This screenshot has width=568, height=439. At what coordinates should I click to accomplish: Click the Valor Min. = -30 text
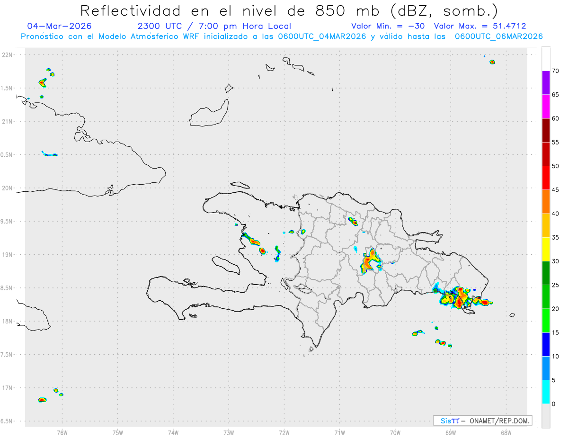click(x=388, y=26)
